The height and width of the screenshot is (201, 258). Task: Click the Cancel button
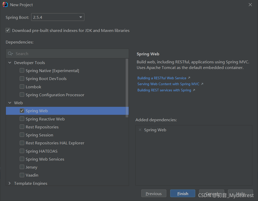click(211, 194)
